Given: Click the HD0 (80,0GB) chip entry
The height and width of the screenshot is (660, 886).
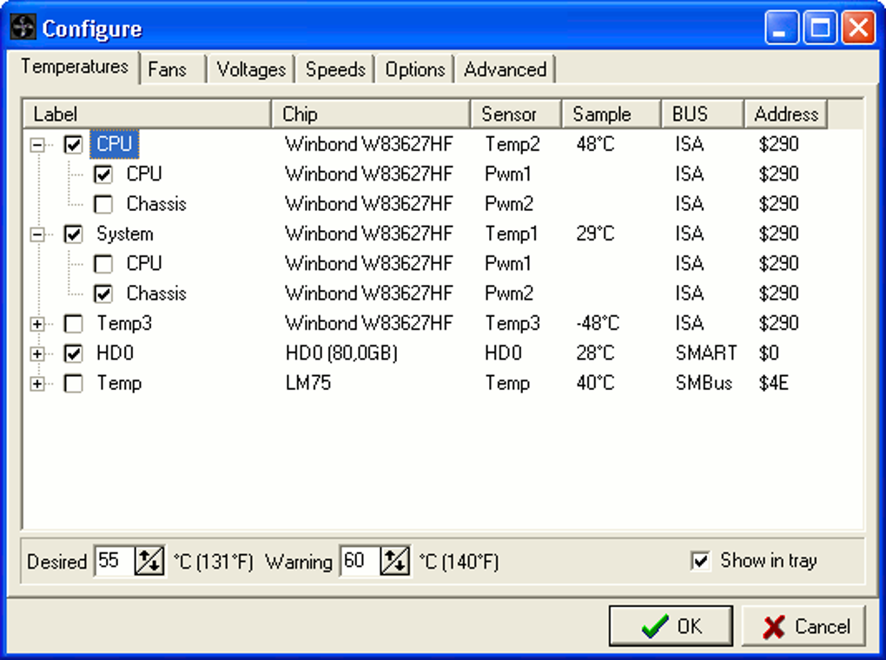Looking at the screenshot, I should click(x=342, y=353).
